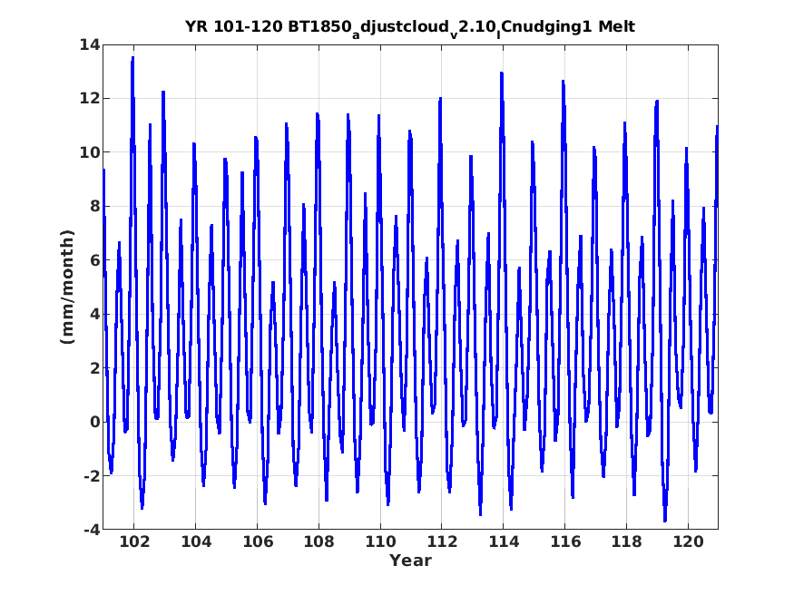Screen dimensions: 794x595
Task: Click the x-axis tick label 106
Action: (257, 541)
